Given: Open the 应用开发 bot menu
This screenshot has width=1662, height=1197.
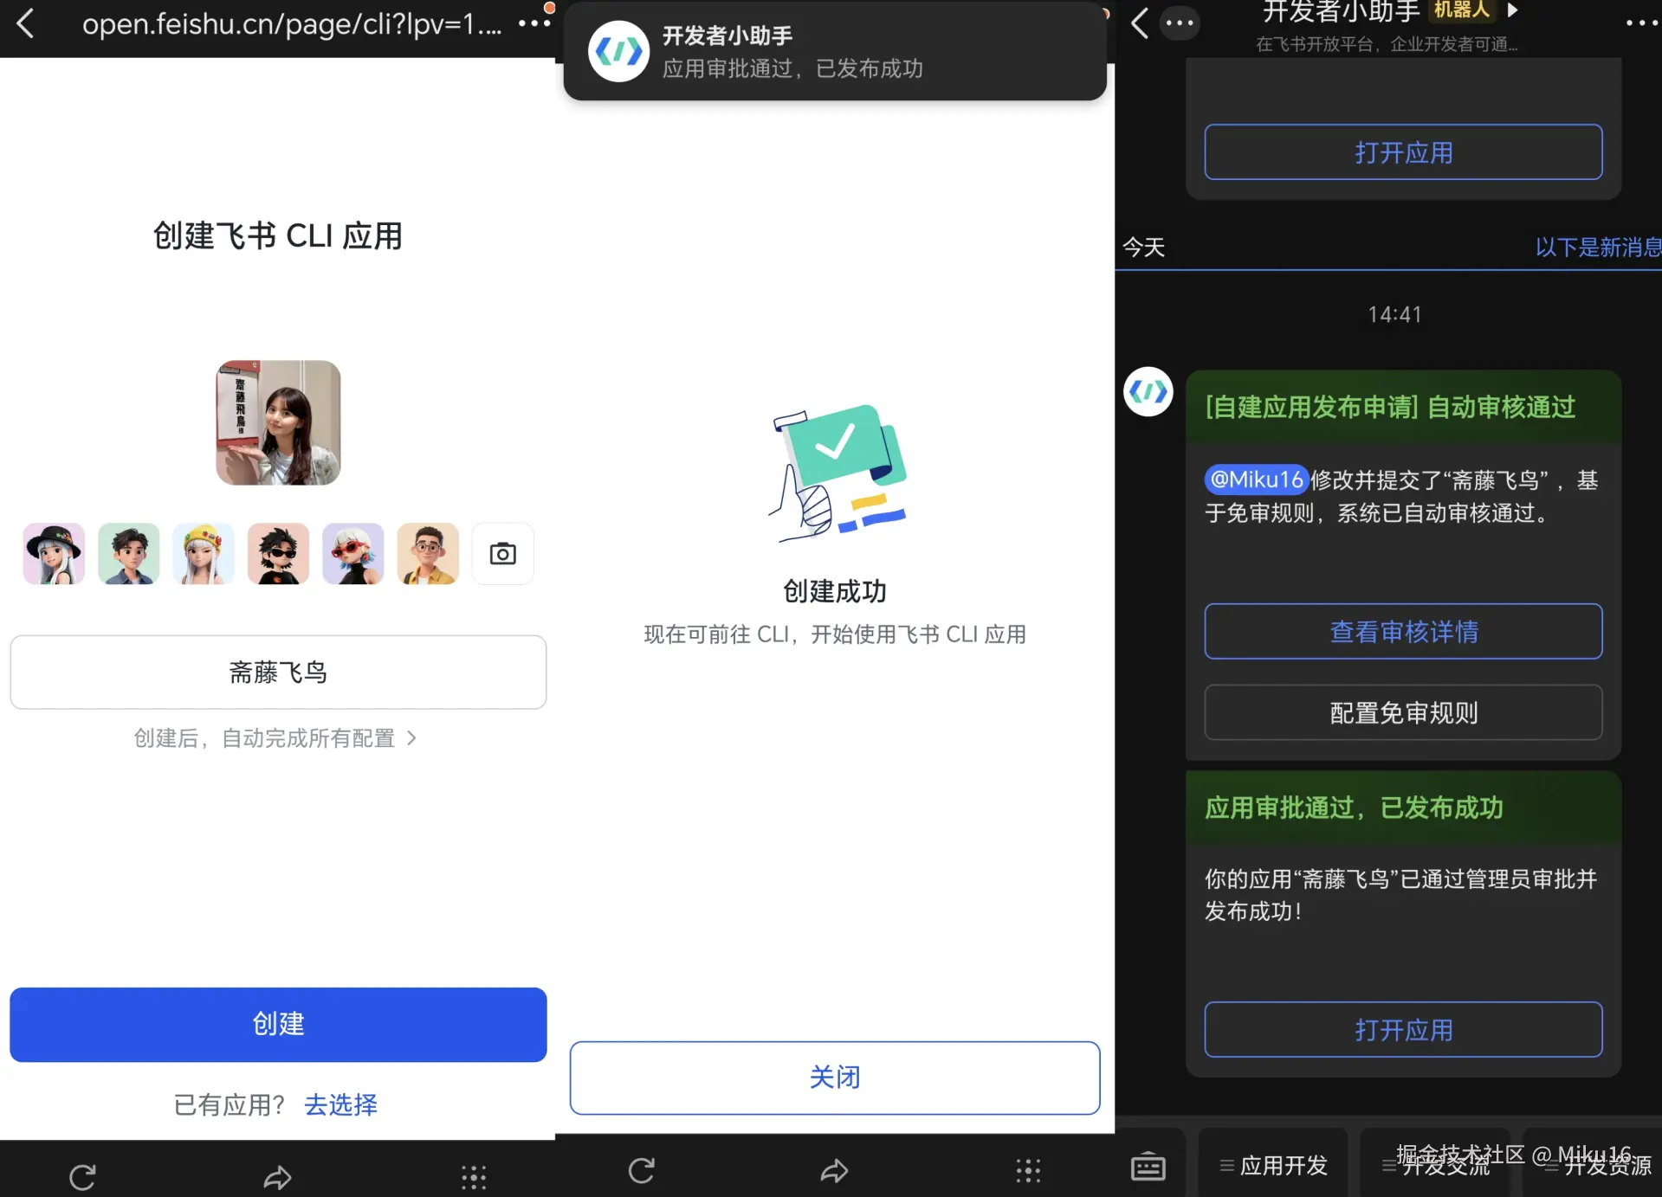Looking at the screenshot, I should [1273, 1166].
